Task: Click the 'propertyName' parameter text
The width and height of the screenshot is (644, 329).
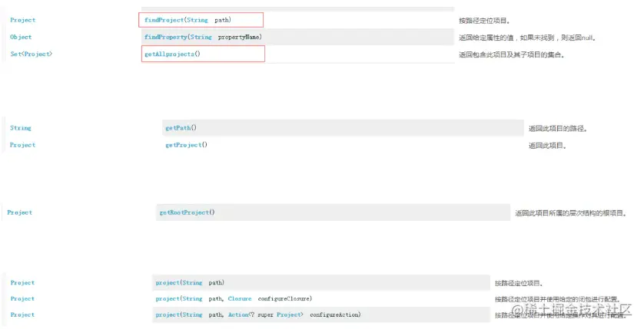Action: click(x=239, y=37)
